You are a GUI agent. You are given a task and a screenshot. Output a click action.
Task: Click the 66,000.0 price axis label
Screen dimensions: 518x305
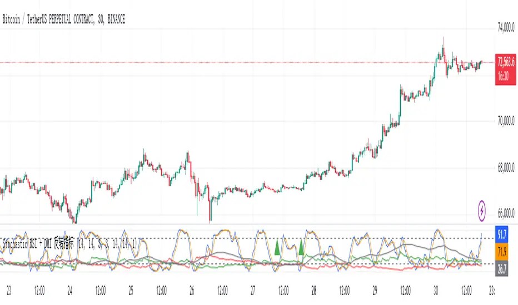pyautogui.click(x=506, y=213)
